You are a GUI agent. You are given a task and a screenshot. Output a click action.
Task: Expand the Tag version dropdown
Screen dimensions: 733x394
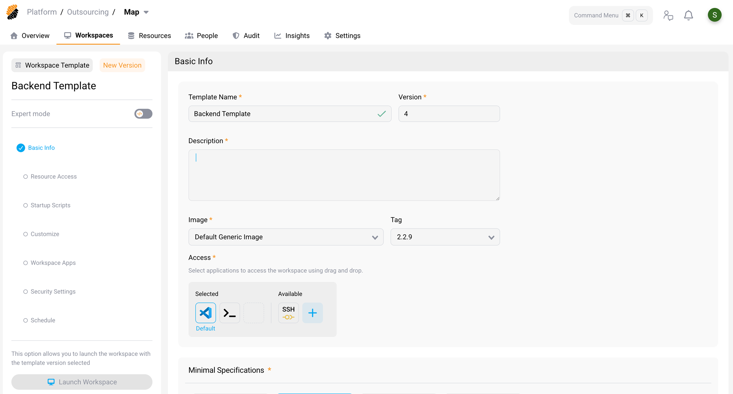(445, 237)
